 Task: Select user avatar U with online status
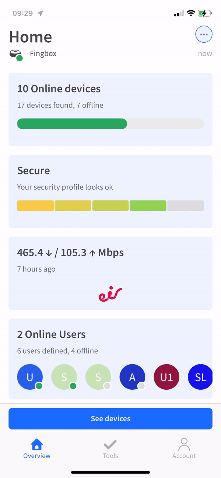click(30, 377)
